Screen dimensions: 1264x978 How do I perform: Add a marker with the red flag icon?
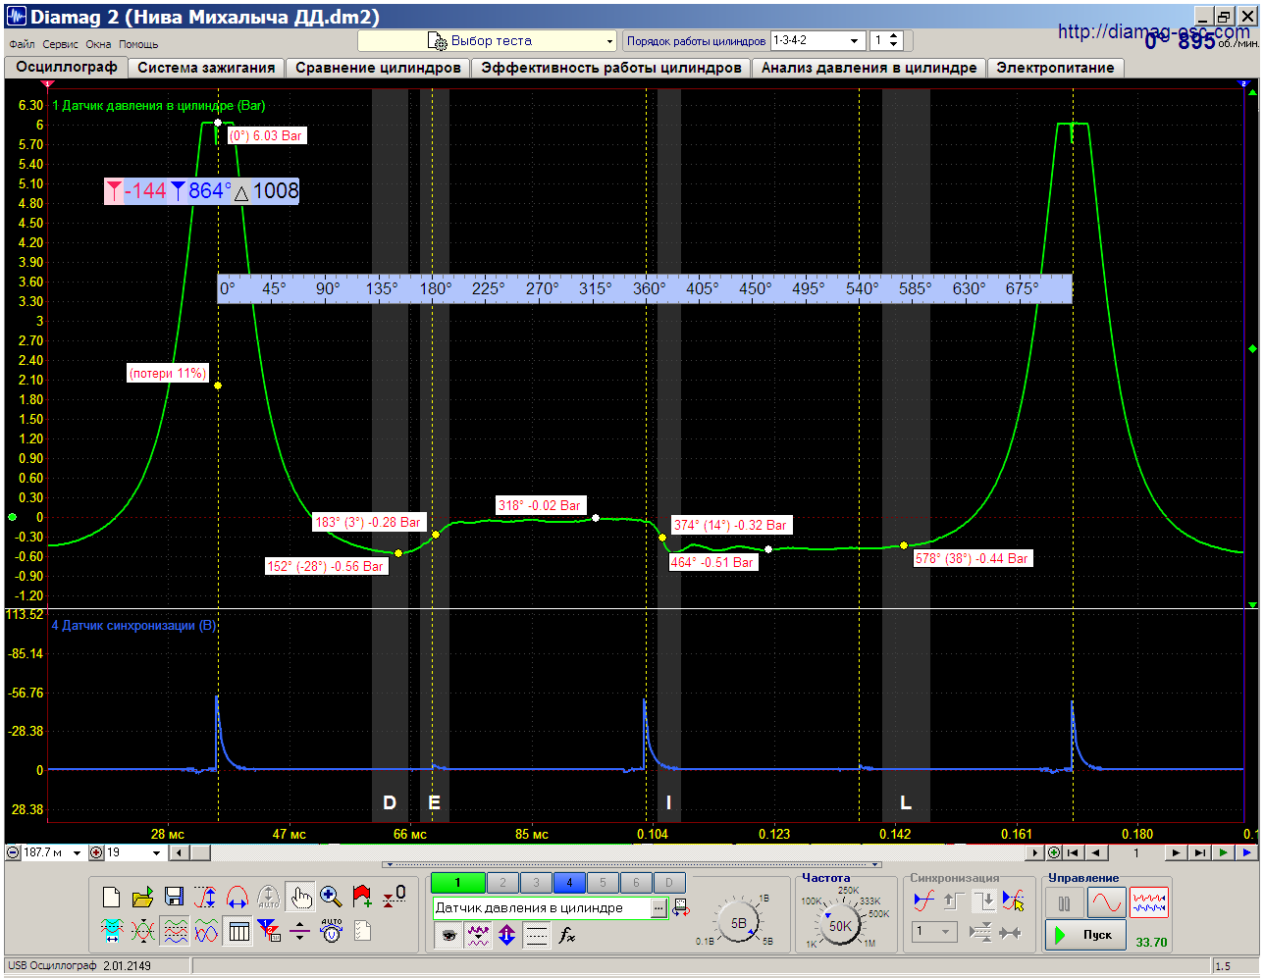pos(362,897)
